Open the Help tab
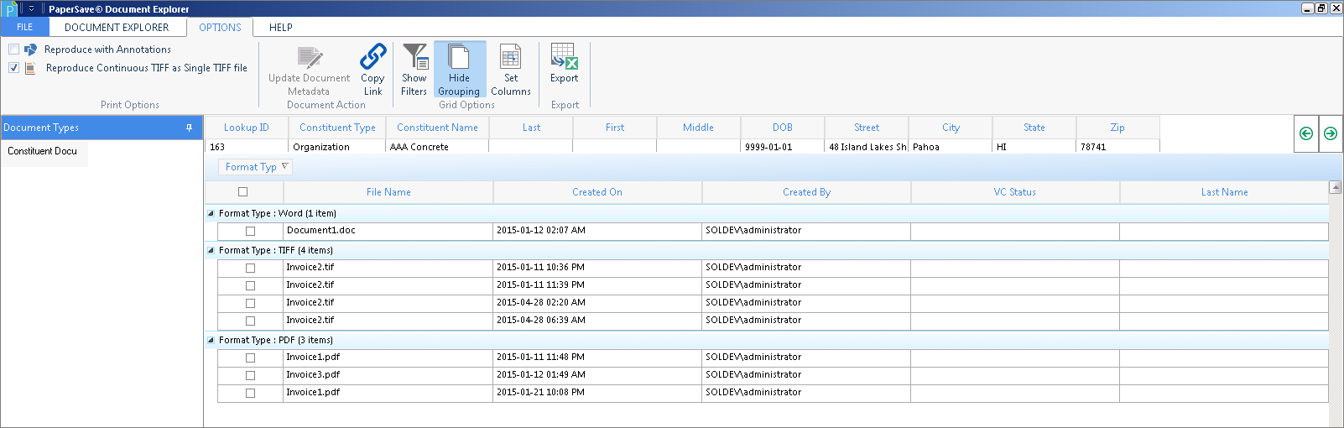This screenshot has height=428, width=1344. pos(280,27)
